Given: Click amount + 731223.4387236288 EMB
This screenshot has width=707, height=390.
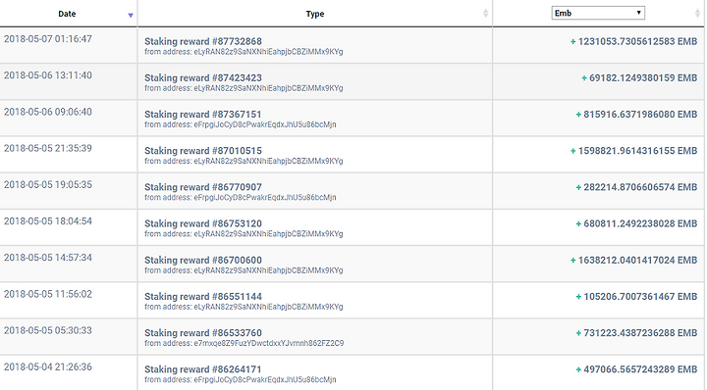Looking at the screenshot, I should coord(636,333).
